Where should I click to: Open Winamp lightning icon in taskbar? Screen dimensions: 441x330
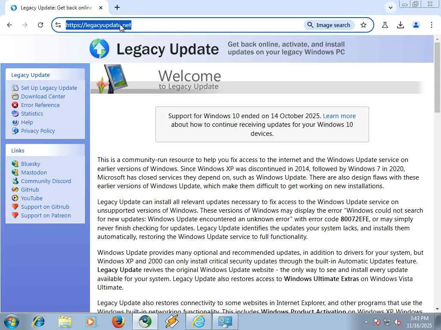point(171,321)
